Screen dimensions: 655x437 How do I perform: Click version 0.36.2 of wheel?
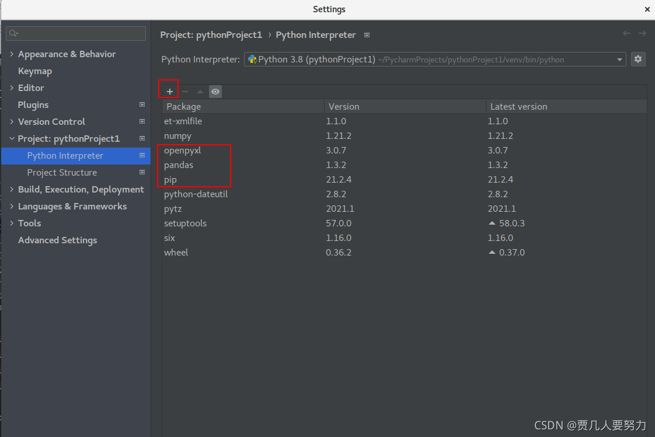click(339, 253)
